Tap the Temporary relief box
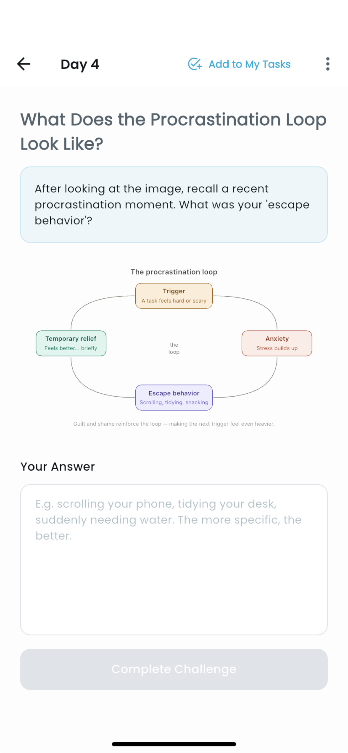The height and width of the screenshot is (753, 348). pos(71,343)
